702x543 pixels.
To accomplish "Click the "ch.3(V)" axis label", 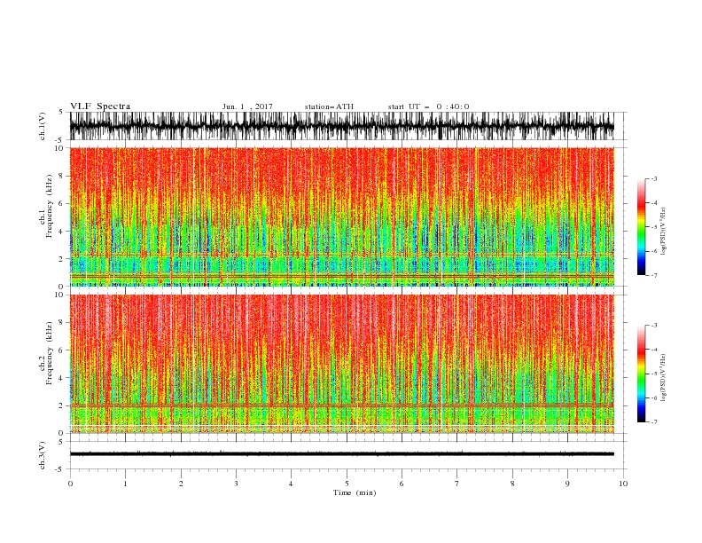I will click(x=43, y=455).
